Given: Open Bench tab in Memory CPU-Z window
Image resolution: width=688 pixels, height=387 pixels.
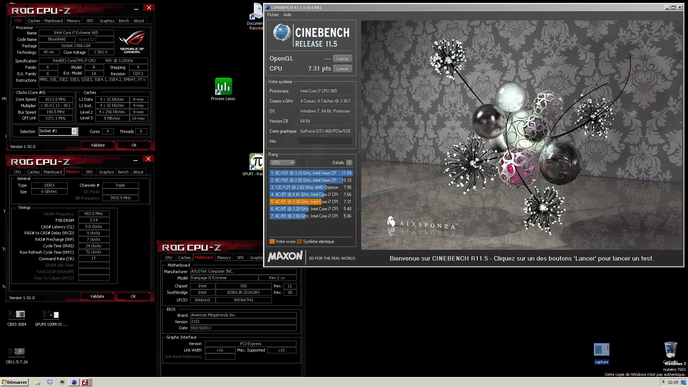Looking at the screenshot, I should (x=123, y=172).
